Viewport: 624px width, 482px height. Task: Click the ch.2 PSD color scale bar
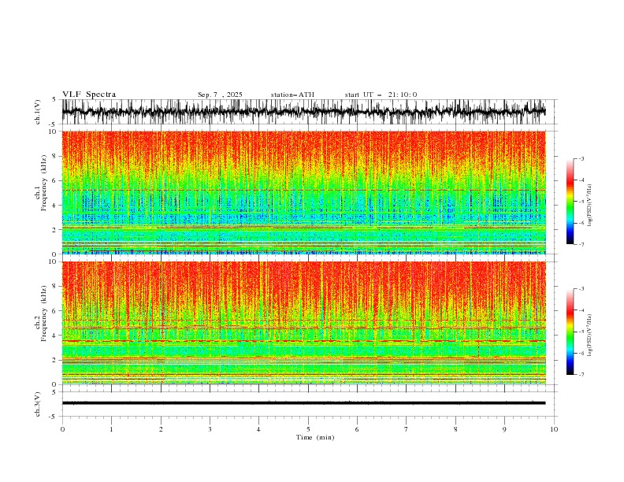[570, 332]
